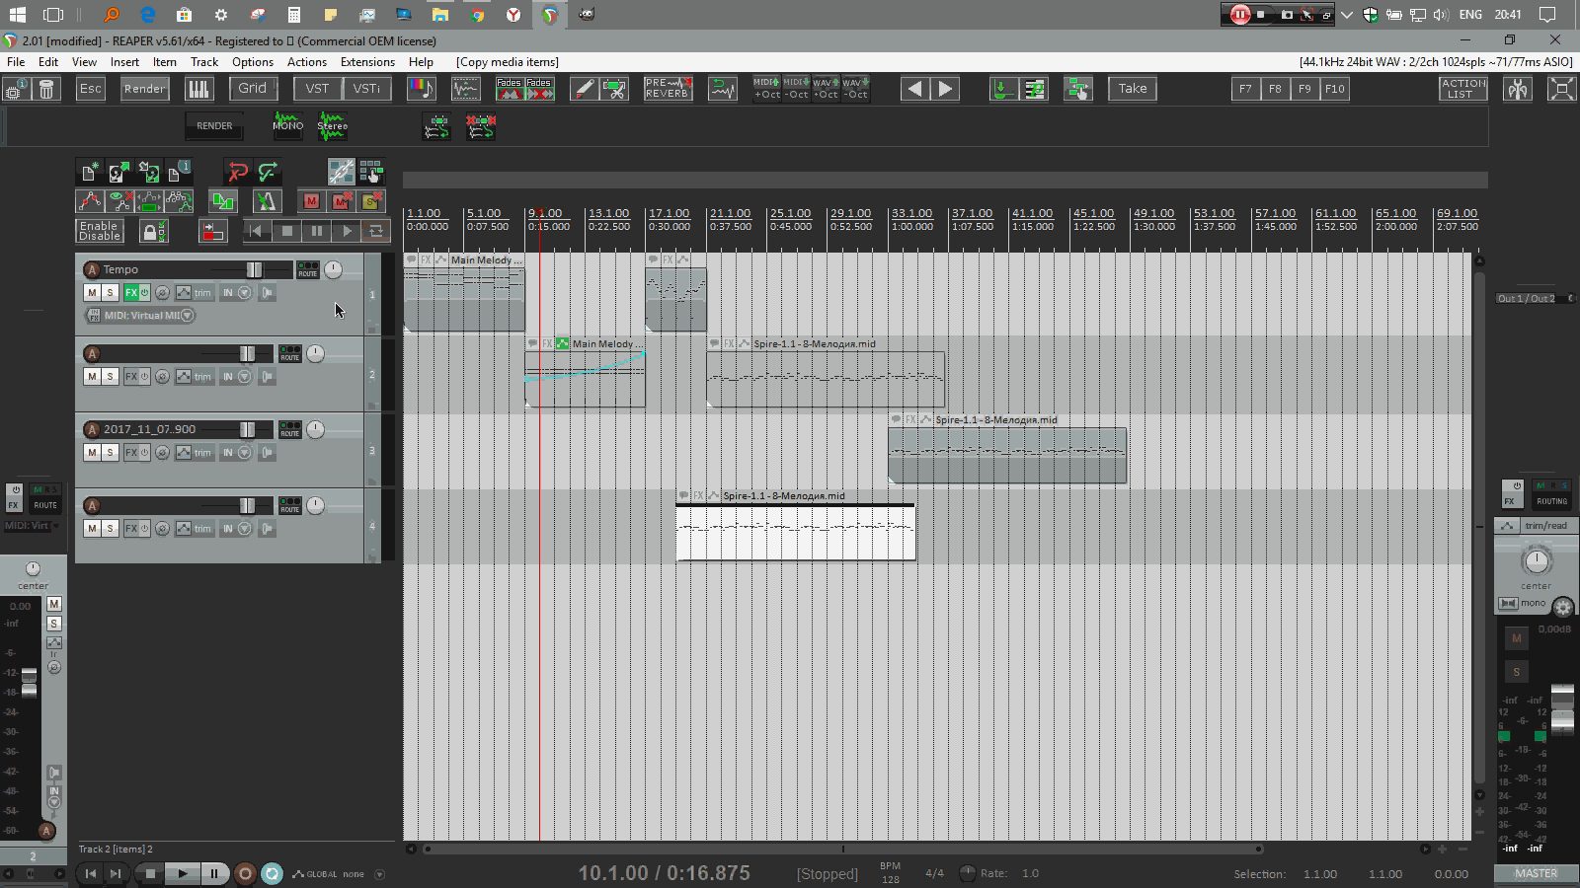Viewport: 1580px width, 888px height.
Task: Click the trash can toolbar icon
Action: [46, 90]
